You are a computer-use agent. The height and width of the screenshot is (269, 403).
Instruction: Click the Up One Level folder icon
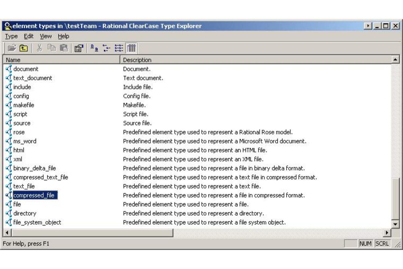23,48
